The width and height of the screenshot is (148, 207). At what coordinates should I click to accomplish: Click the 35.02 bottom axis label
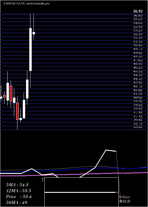click(x=138, y=127)
